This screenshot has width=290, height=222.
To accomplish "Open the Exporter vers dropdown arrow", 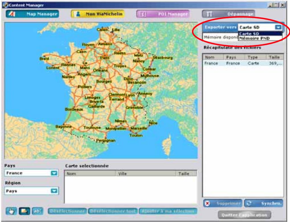I will click(x=278, y=27).
